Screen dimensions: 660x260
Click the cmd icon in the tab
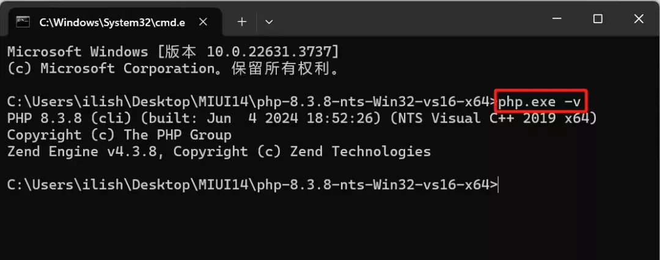click(x=23, y=21)
